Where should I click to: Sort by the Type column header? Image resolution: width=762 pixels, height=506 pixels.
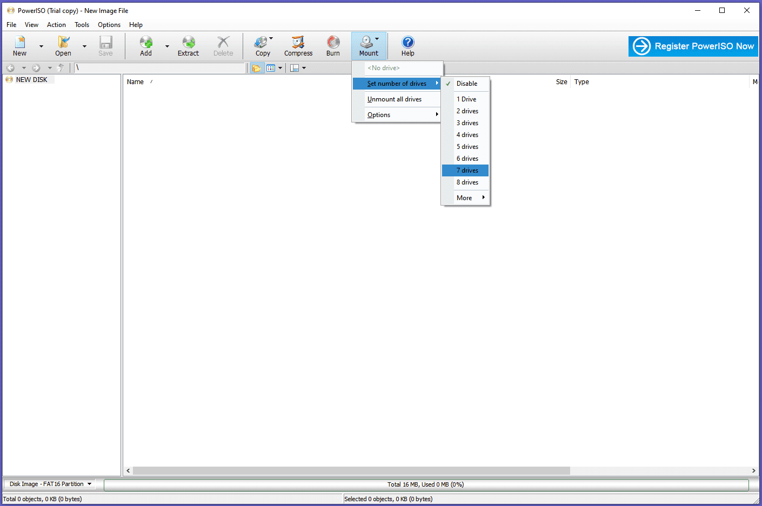pyautogui.click(x=581, y=82)
